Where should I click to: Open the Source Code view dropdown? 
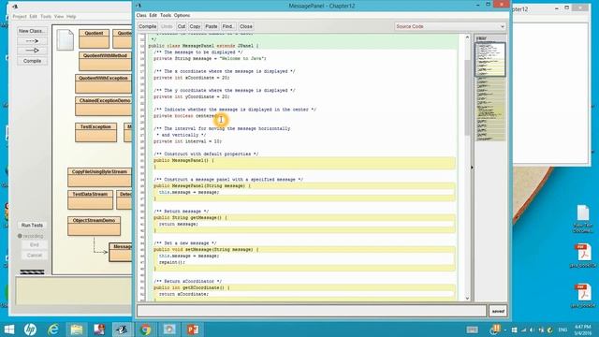(450, 26)
